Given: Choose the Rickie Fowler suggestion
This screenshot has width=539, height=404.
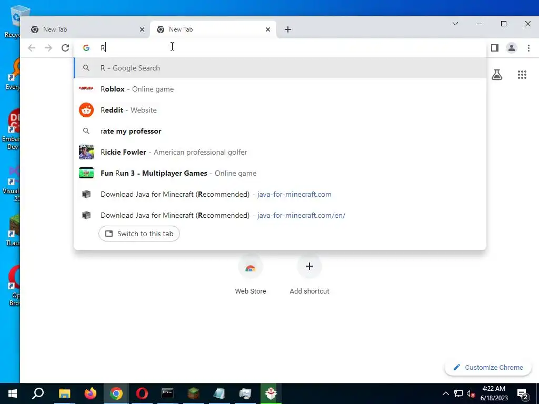Looking at the screenshot, I should click(280, 152).
